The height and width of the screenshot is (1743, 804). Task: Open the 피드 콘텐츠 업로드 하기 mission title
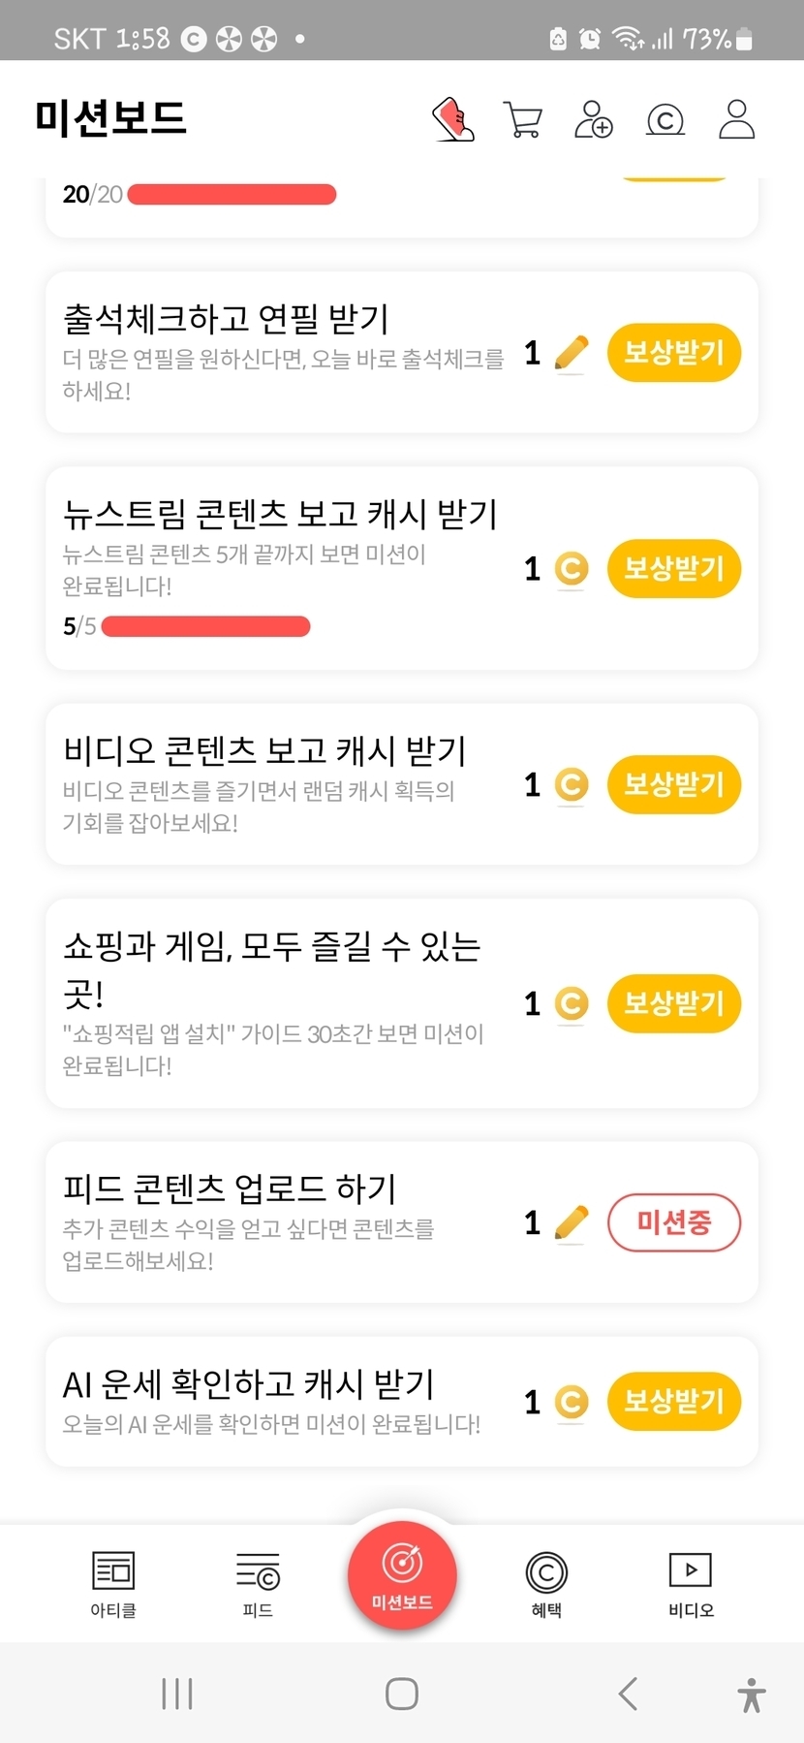230,1188
